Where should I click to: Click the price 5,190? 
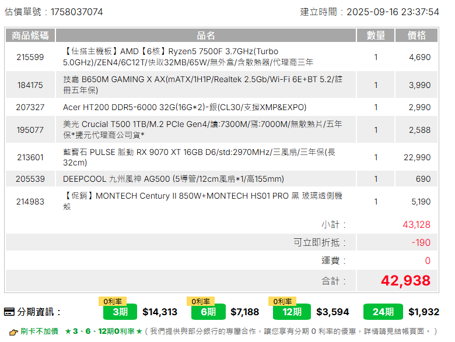click(421, 202)
